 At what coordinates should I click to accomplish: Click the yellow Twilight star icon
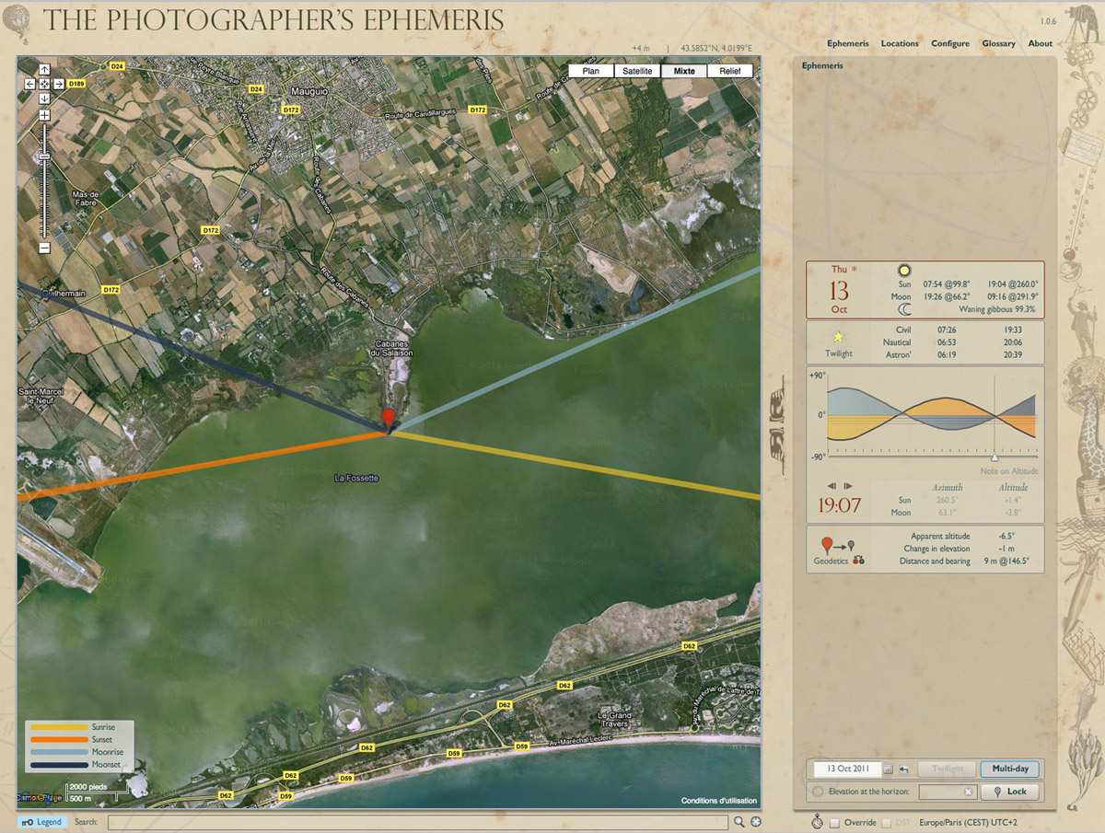pyautogui.click(x=838, y=337)
